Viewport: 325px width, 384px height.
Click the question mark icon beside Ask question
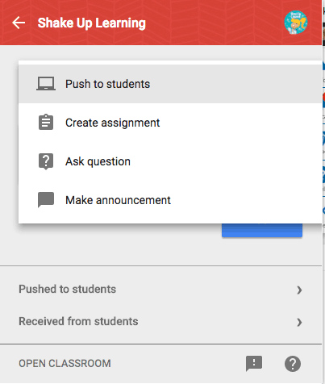point(46,161)
